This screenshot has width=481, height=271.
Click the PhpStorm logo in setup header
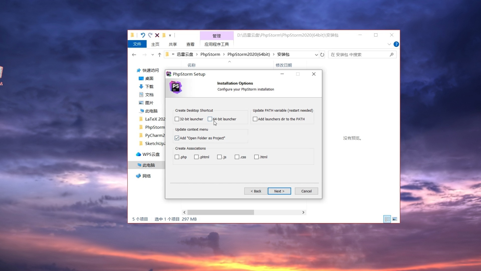(176, 87)
